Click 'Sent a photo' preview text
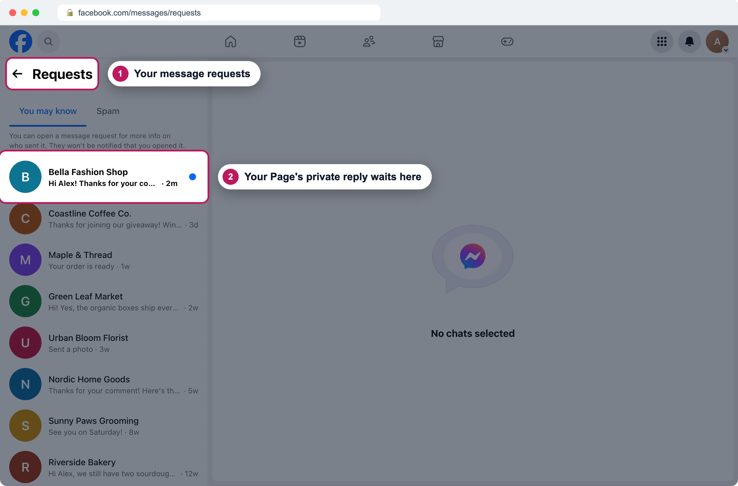Viewport: 738px width, 486px height. click(70, 349)
